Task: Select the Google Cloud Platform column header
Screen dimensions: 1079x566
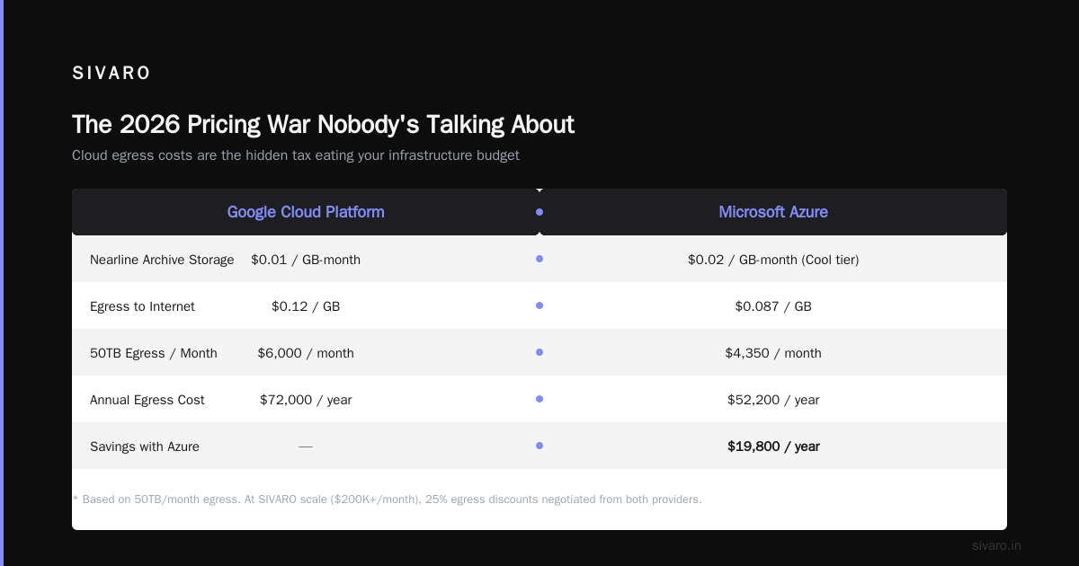Action: 306,212
